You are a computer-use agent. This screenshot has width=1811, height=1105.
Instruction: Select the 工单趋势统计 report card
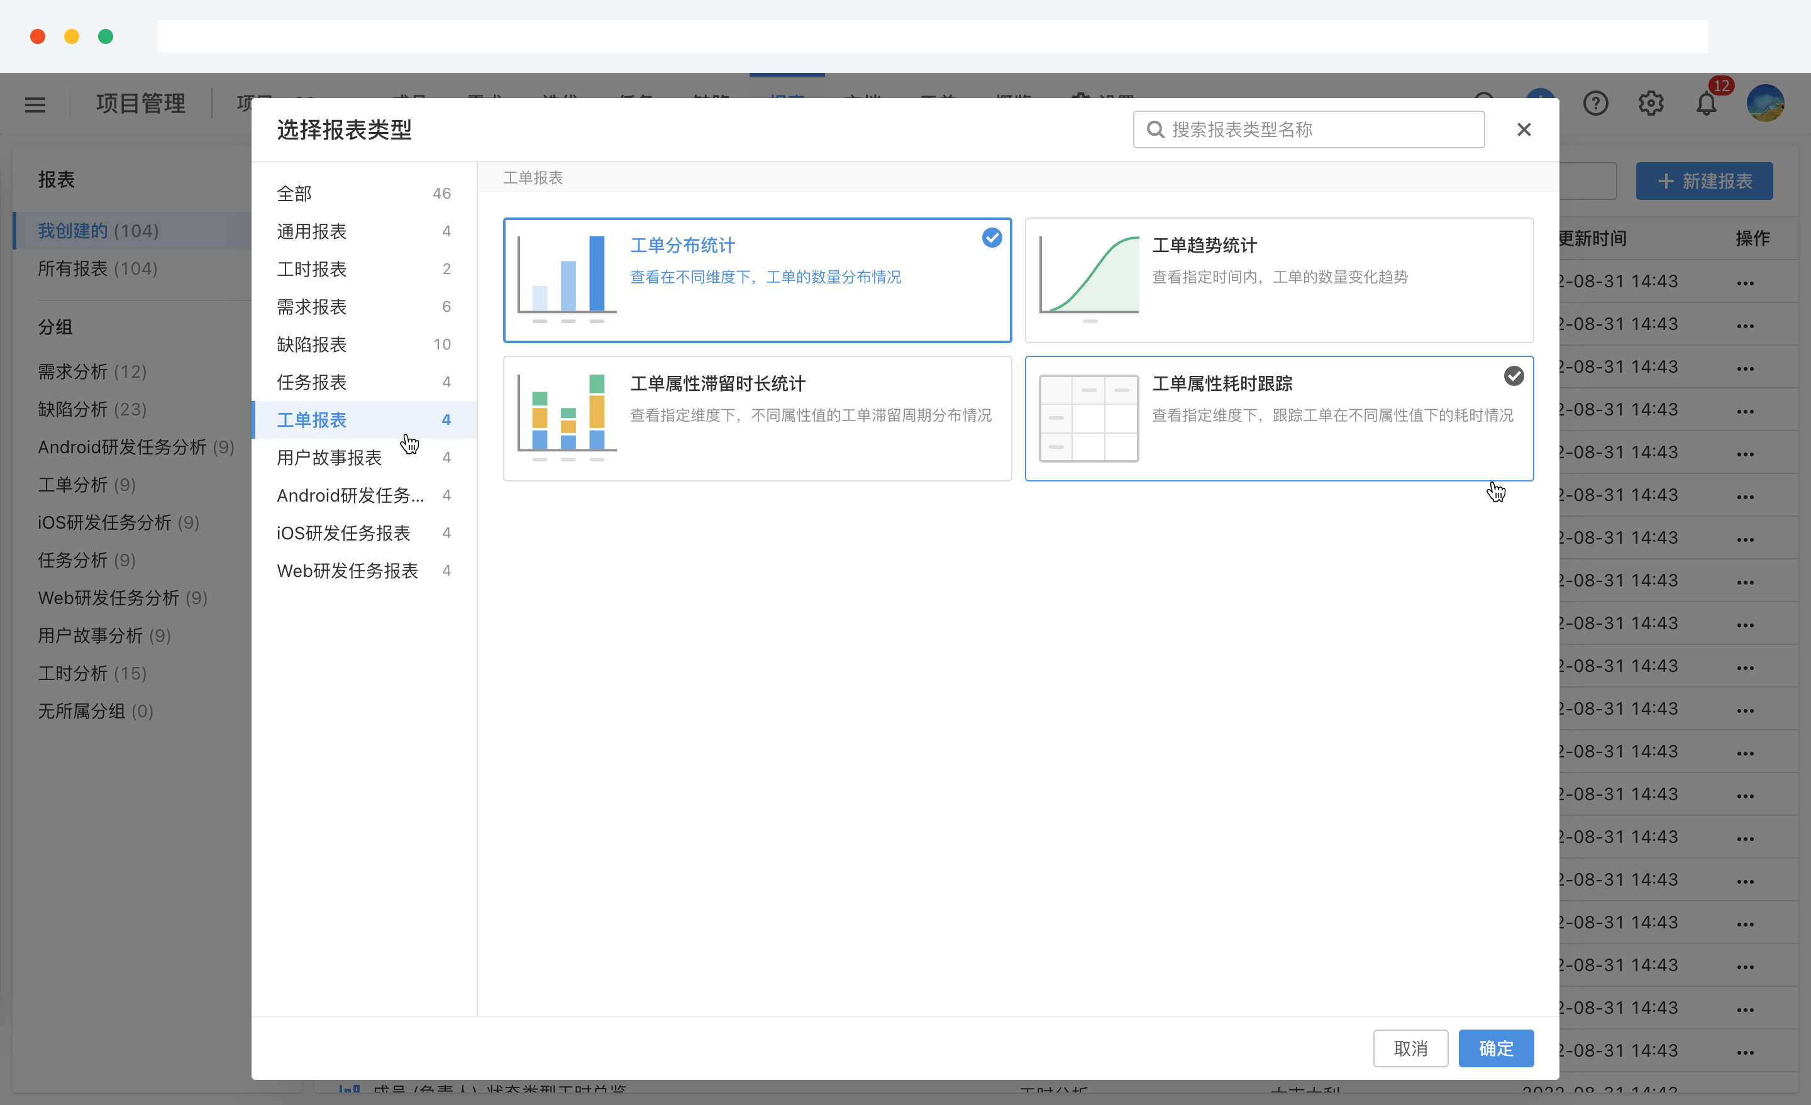[x=1278, y=280]
